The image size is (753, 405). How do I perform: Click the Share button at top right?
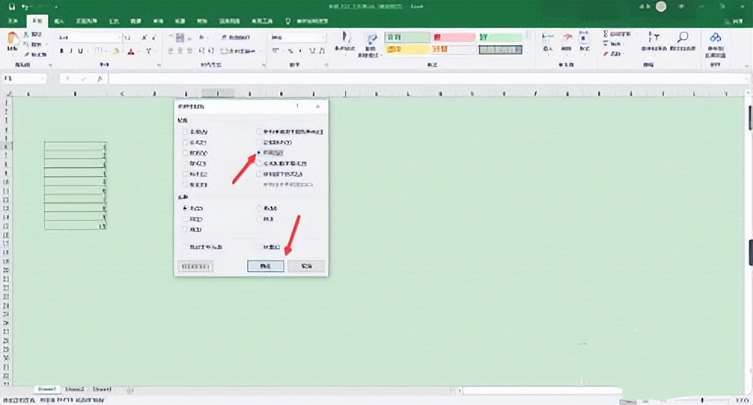pyautogui.click(x=735, y=21)
